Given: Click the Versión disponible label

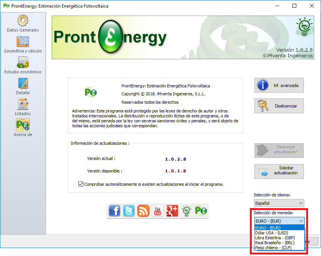Looking at the screenshot, I should [x=105, y=171].
